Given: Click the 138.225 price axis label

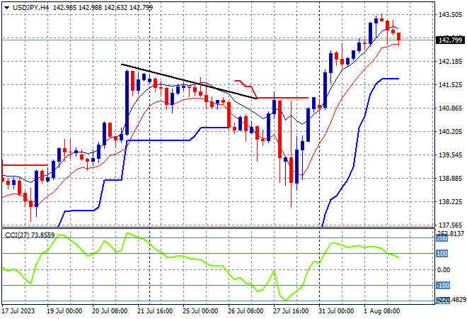Looking at the screenshot, I should pyautogui.click(x=450, y=202).
